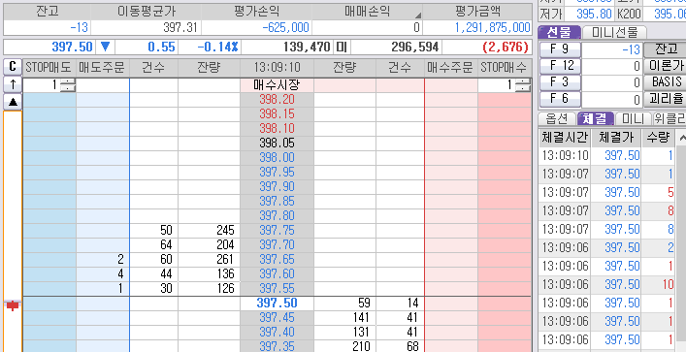Click the 397.35 price cell
686x352 pixels.
pos(277,346)
